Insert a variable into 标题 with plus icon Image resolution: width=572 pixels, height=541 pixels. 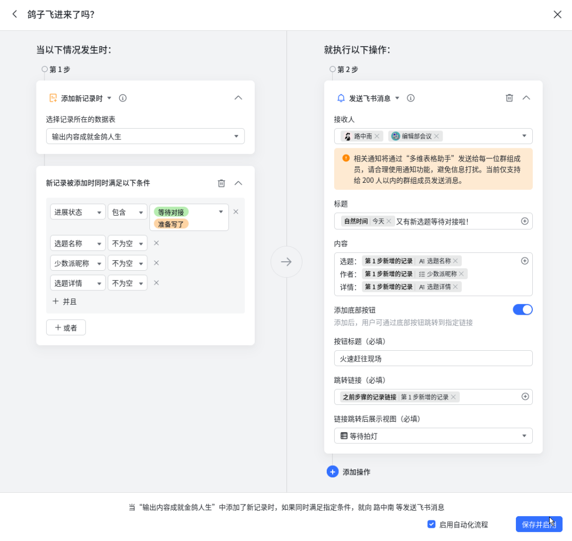click(524, 221)
